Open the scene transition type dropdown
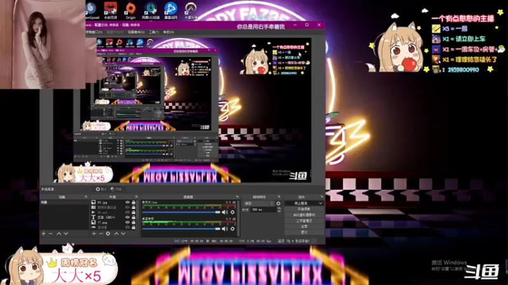 (258, 203)
